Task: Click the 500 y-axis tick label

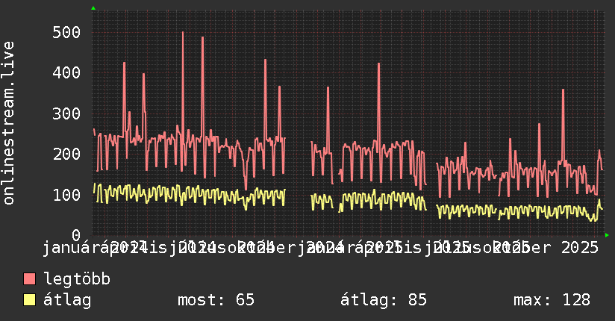Action: (66, 32)
